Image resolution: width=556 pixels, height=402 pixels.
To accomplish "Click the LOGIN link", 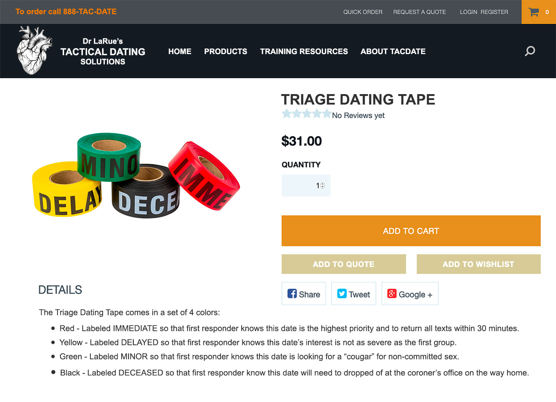I will click(x=469, y=12).
